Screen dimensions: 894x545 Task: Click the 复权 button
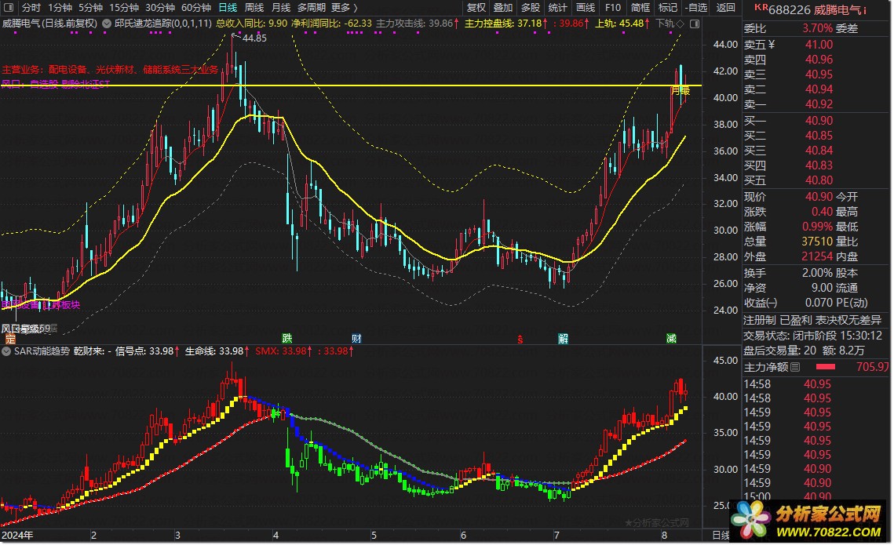tap(476, 7)
